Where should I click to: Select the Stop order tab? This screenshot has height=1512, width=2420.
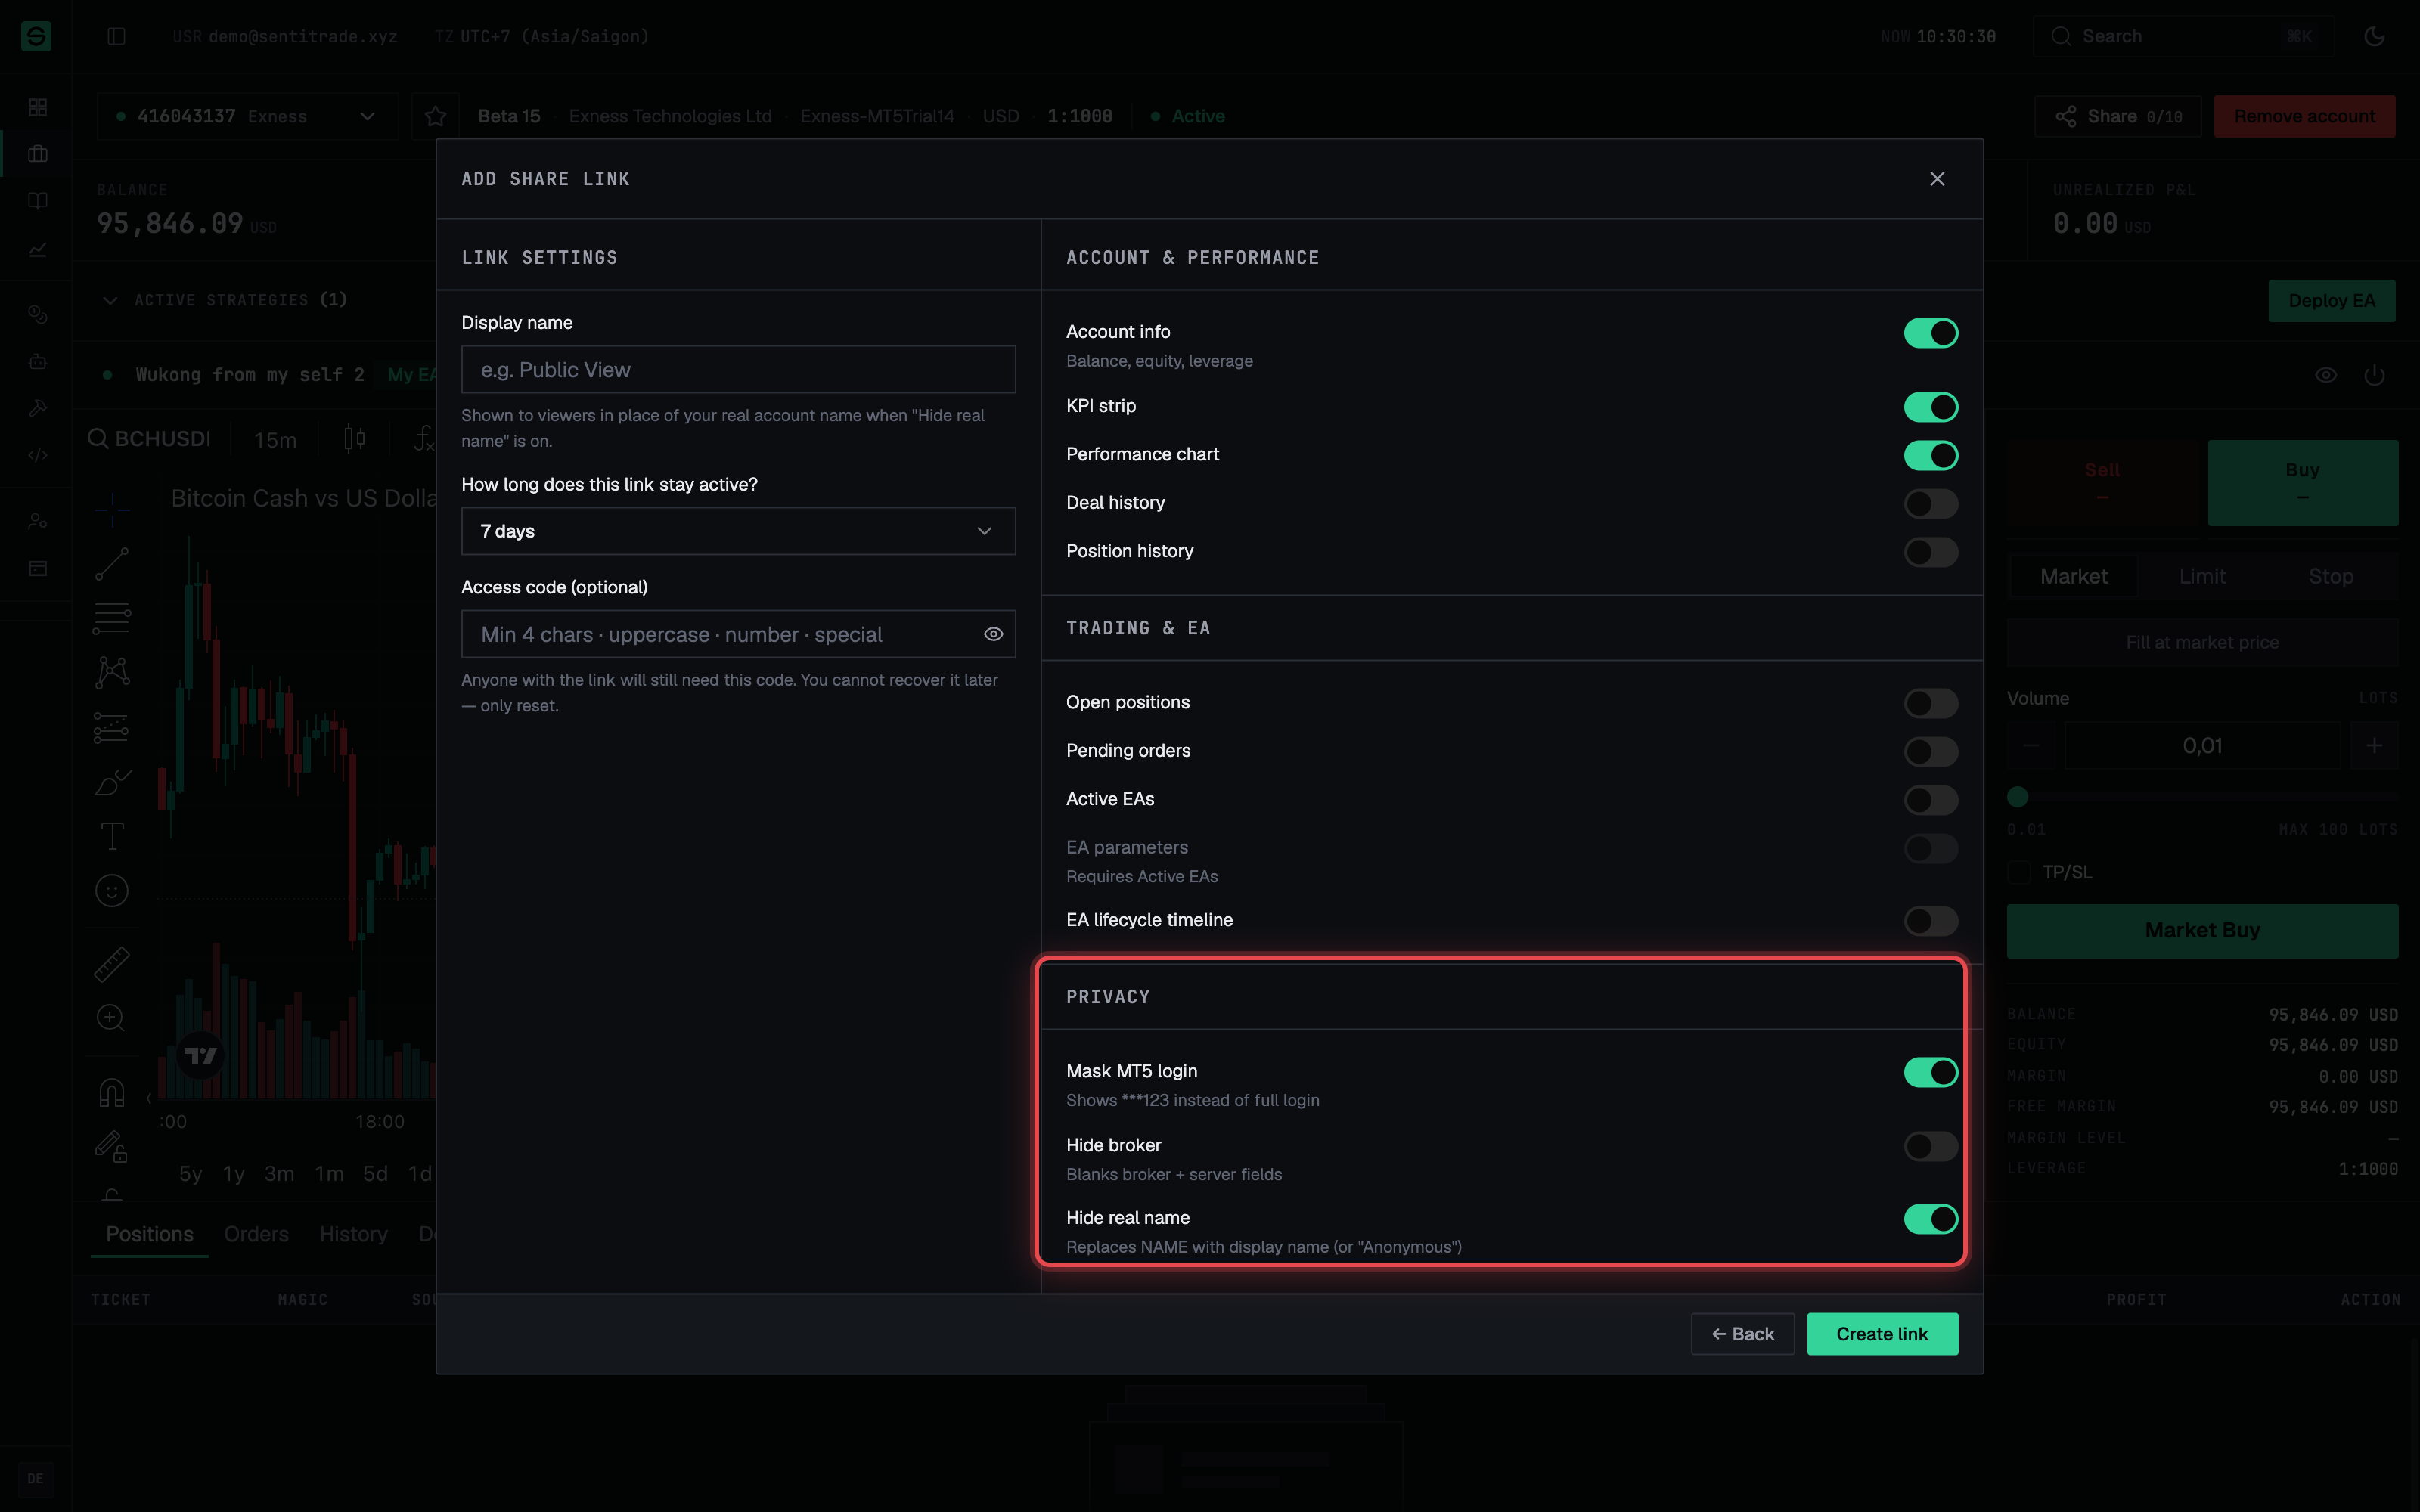coord(2330,576)
